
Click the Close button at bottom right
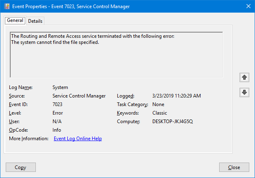tap(234, 167)
